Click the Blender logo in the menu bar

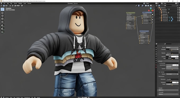[x=1, y=3]
